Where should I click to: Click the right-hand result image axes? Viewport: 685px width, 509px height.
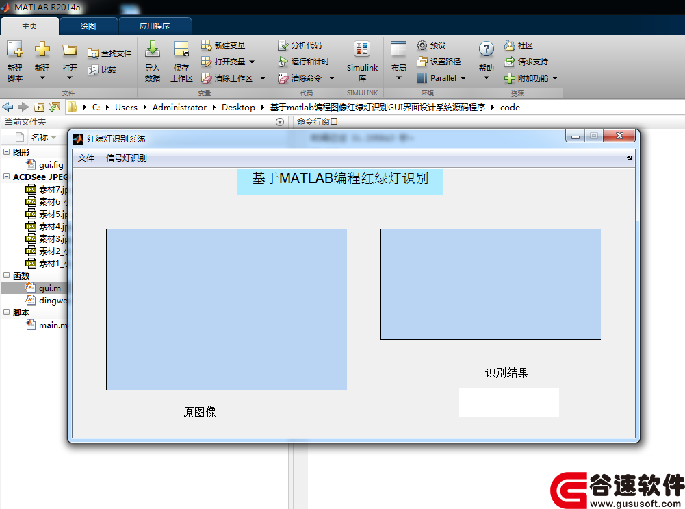[x=491, y=284]
